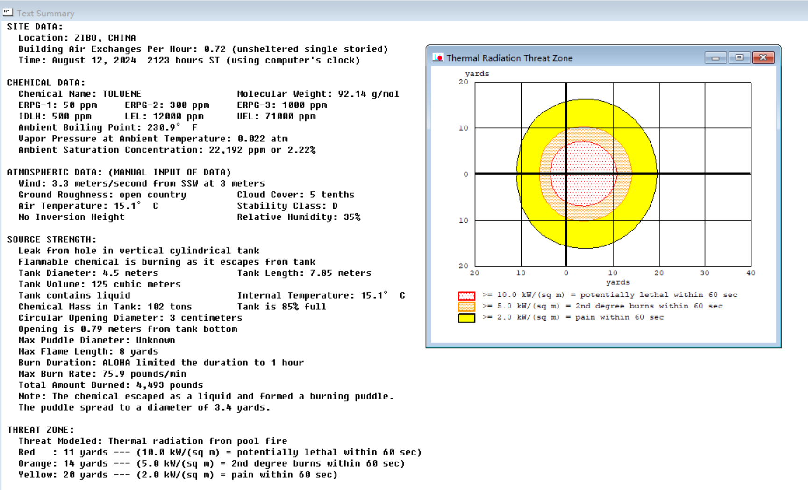Click 'ERPG-2: 300 ppm' value

[x=167, y=105]
